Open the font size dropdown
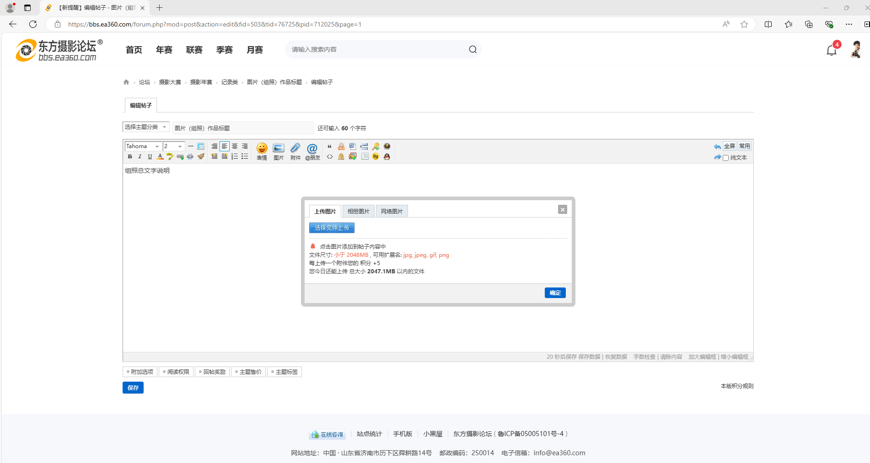This screenshot has height=463, width=870. pyautogui.click(x=174, y=146)
